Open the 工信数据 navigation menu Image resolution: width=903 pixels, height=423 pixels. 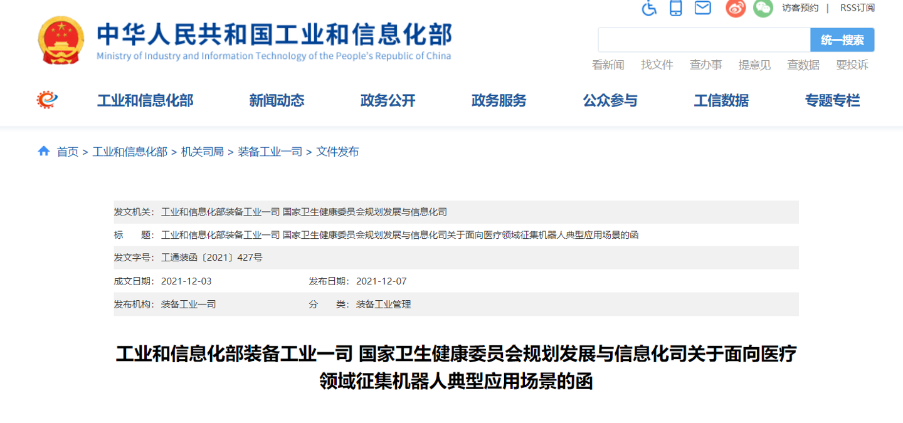[x=721, y=100]
